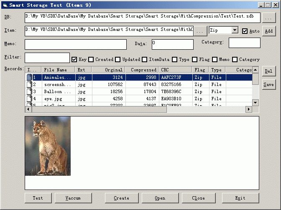The width and height of the screenshot is (281, 210).
Task: Enable the ItemData filter checkbox
Action: tap(145, 59)
